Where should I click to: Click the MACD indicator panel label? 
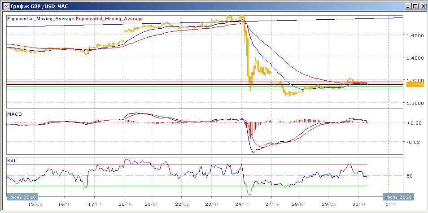coord(14,114)
